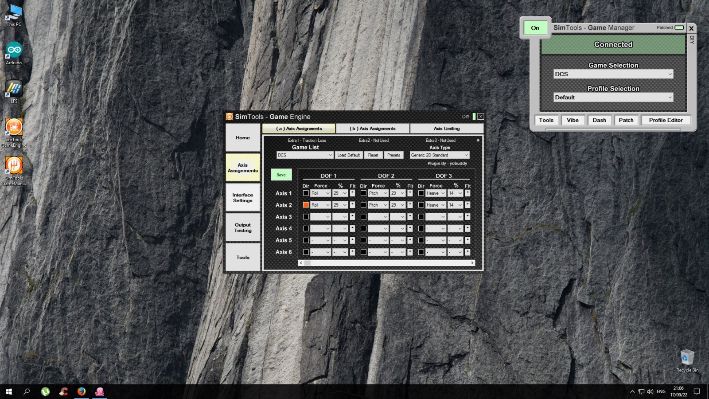The image size is (709, 399).
Task: Click scrollbar right arrow in axis grid
Action: pyautogui.click(x=472, y=263)
